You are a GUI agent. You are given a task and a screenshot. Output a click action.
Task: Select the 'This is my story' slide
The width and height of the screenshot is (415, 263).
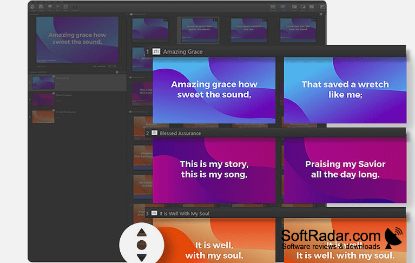coord(214,170)
